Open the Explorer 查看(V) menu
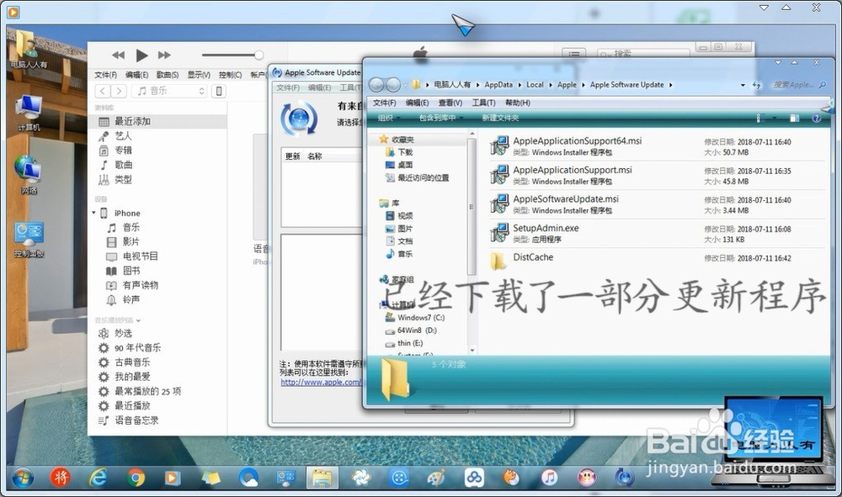This screenshot has width=842, height=497. 450,103
